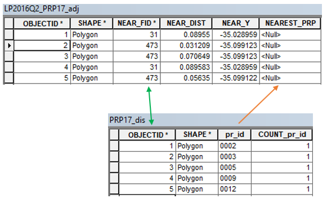The width and height of the screenshot is (327, 203).
Task: Click the Null NEAREST_PRP cell in OBJECTID 5 row
Action: pos(290,78)
